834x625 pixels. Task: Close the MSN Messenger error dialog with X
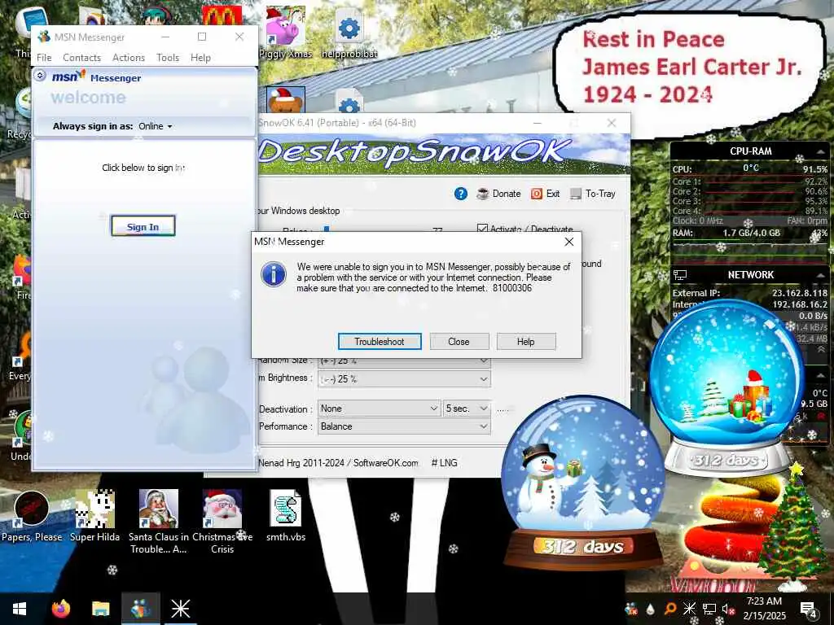coord(568,242)
